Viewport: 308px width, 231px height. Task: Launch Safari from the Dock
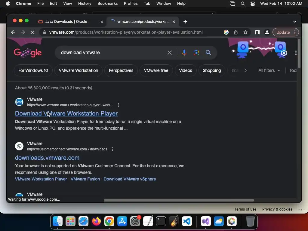pos(84,221)
